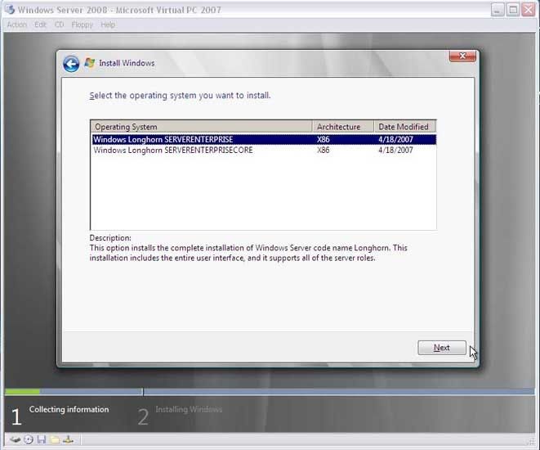Click the hard disk status icon
540x450 pixels.
pyautogui.click(x=16, y=439)
